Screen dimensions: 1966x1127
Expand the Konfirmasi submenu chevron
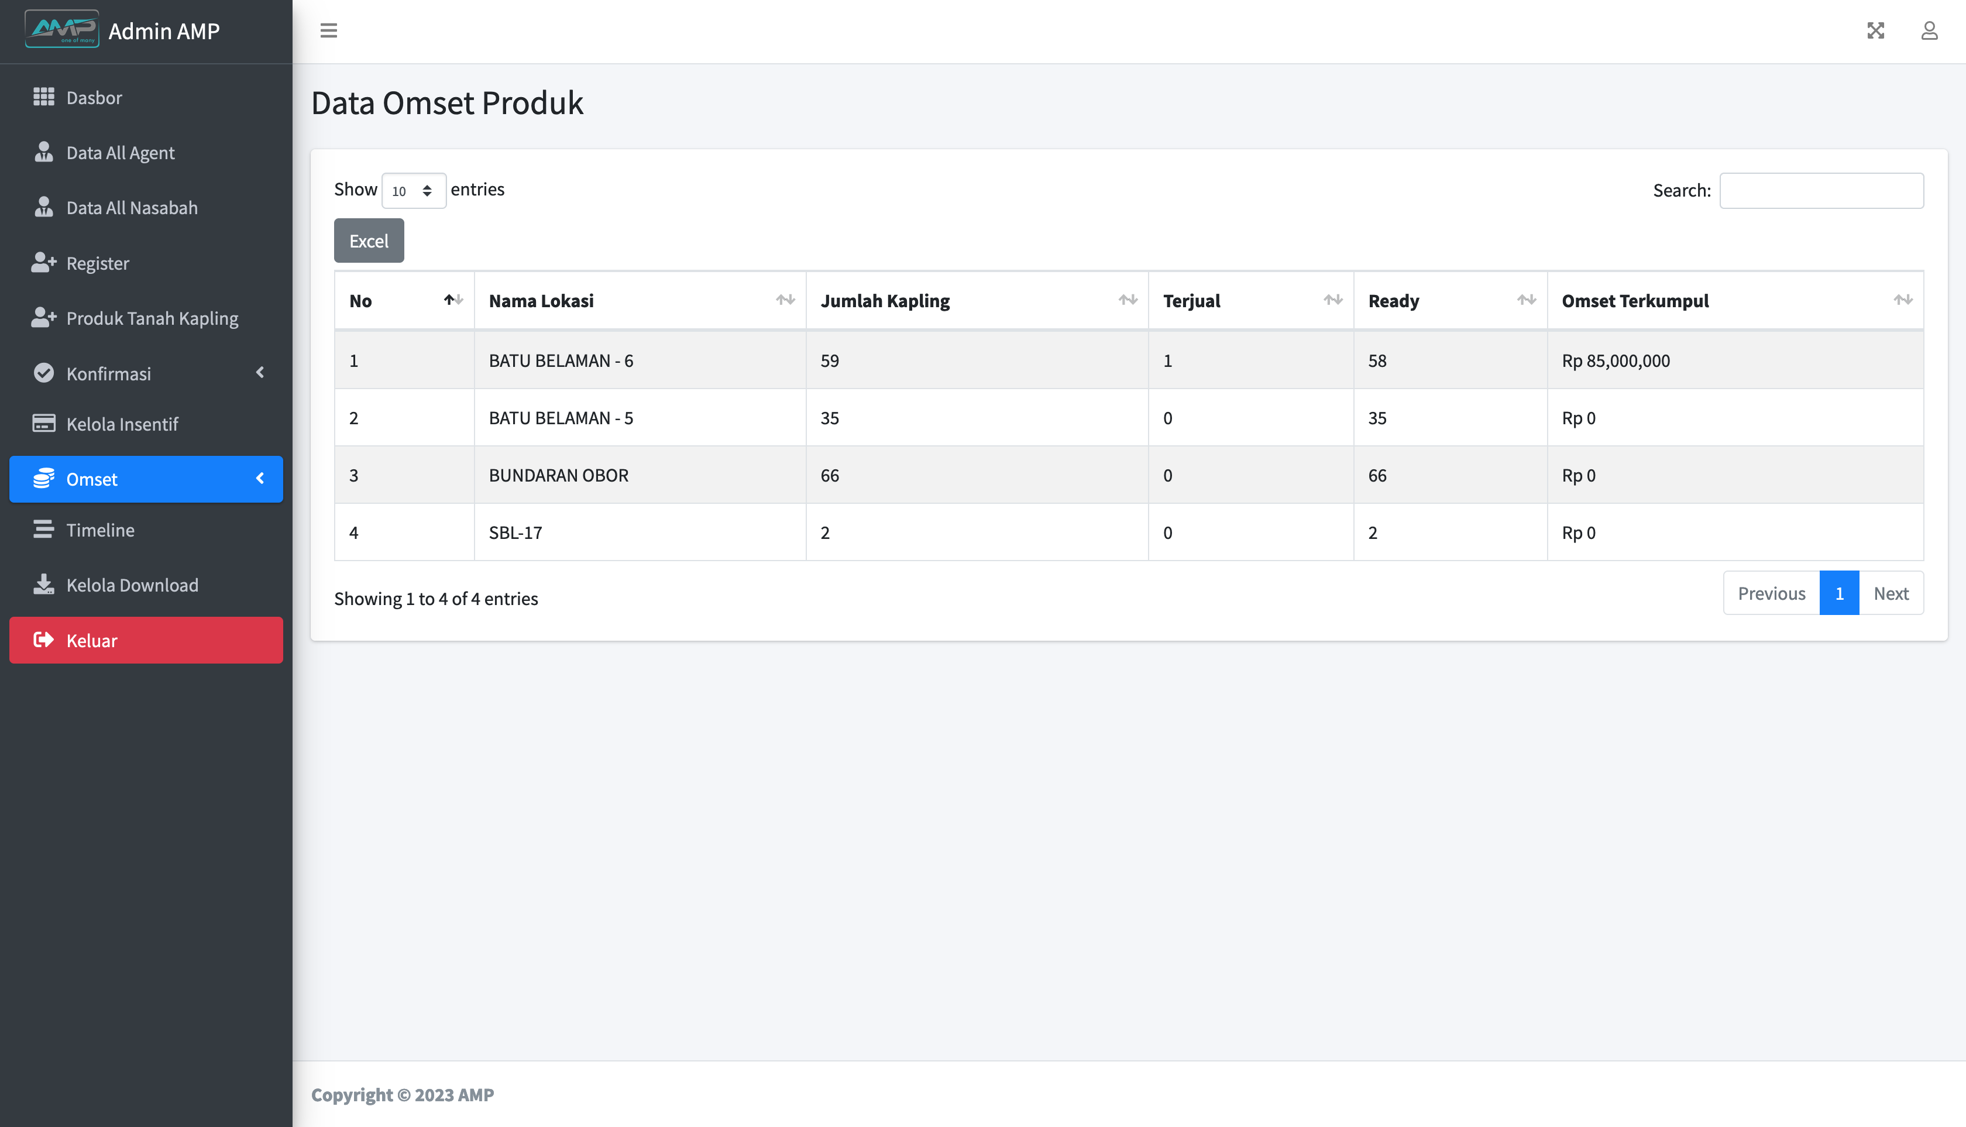tap(260, 372)
